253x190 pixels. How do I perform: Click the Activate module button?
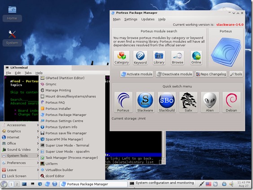pyautogui.click(x=137, y=74)
